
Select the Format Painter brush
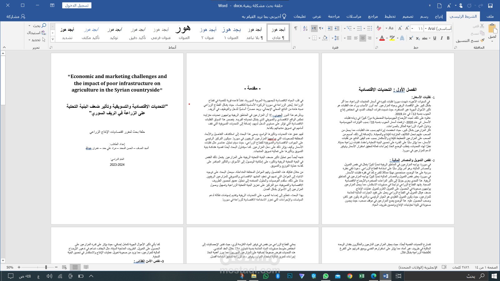[x=482, y=40]
